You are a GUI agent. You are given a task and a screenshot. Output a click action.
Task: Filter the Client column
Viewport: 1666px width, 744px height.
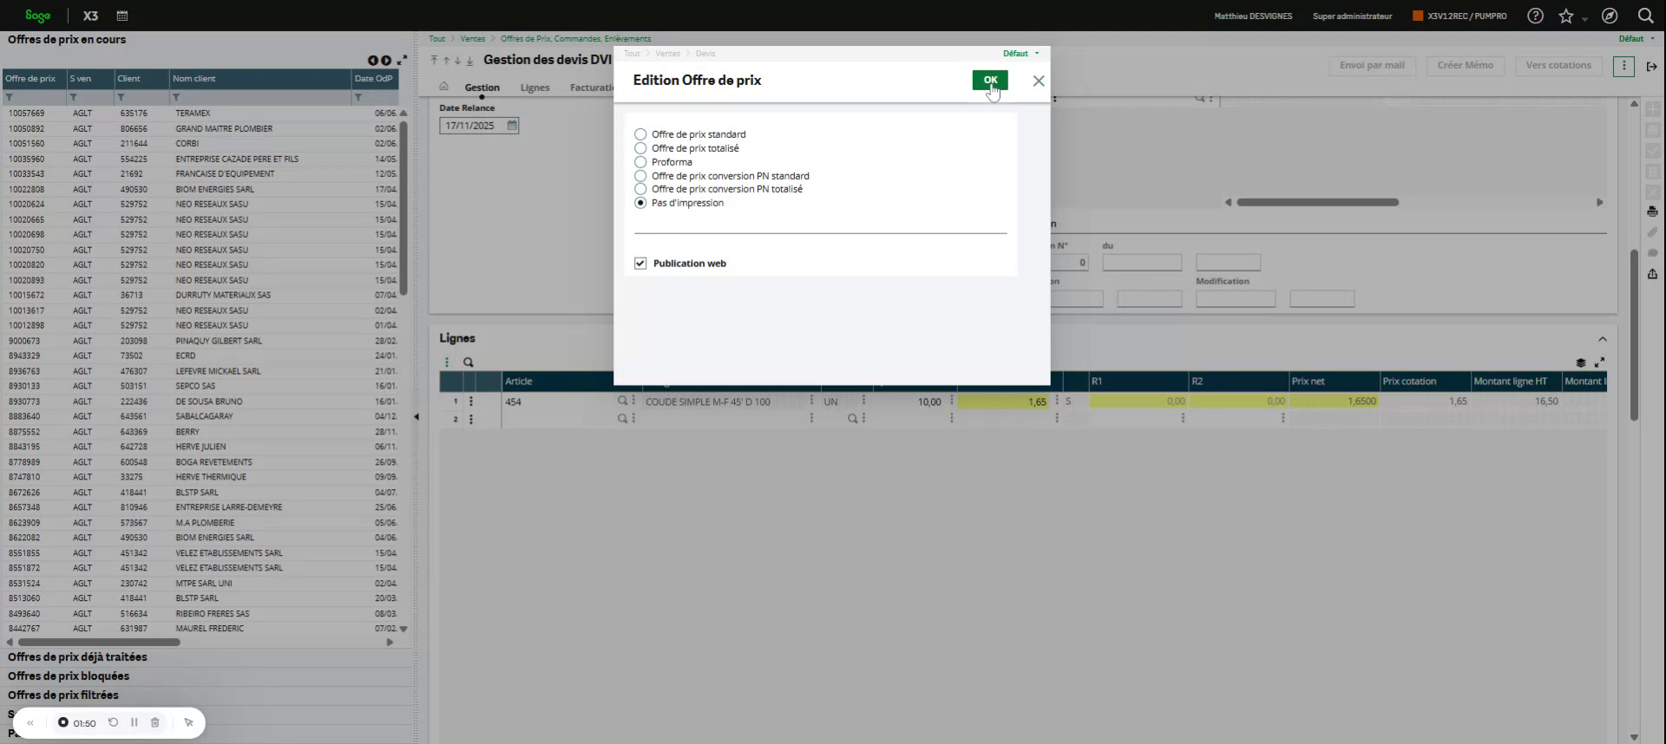tap(121, 98)
